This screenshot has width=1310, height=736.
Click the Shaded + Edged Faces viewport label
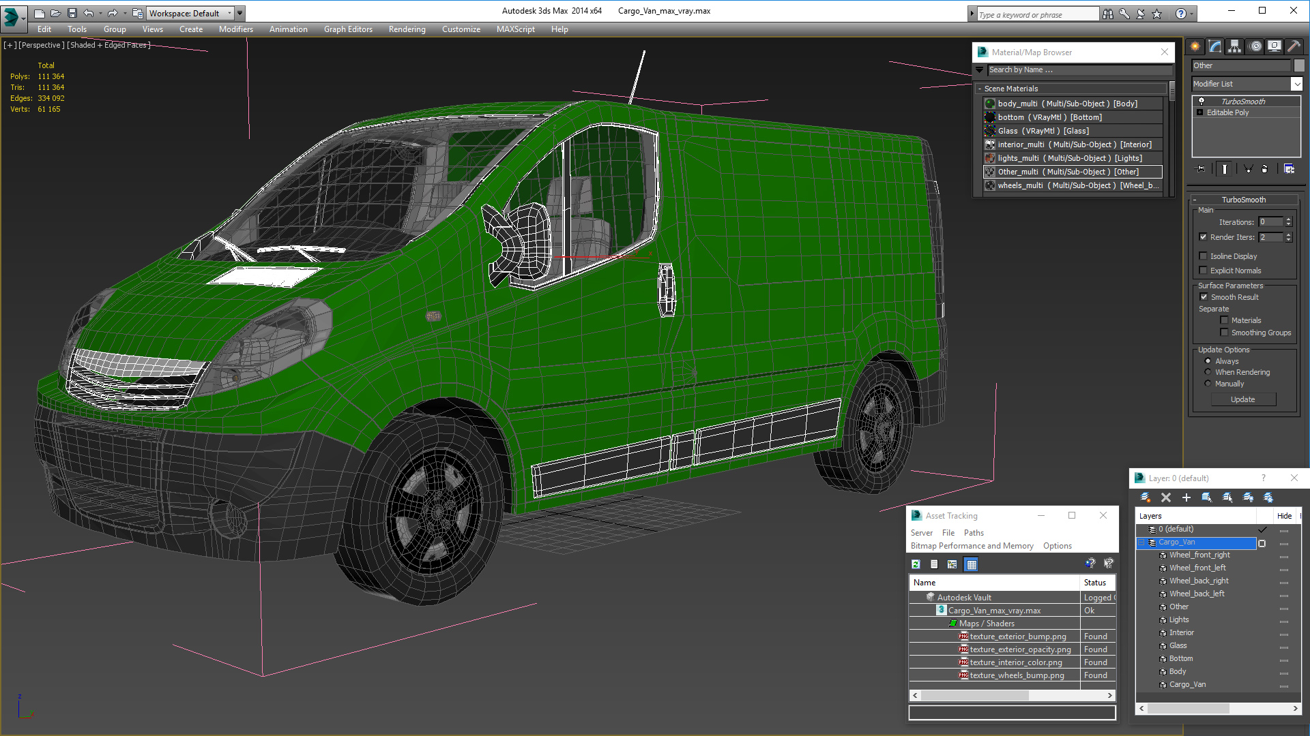[x=108, y=45]
